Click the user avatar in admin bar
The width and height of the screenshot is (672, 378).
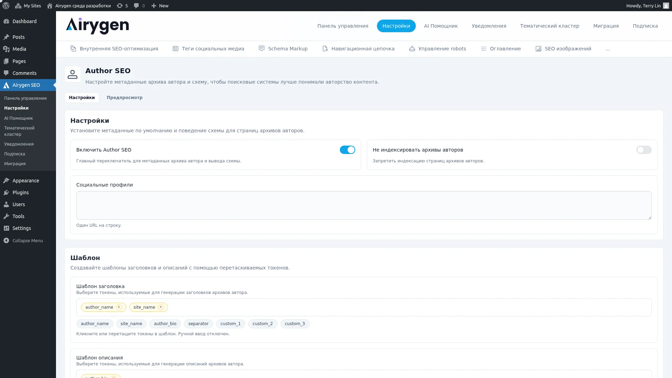(666, 6)
